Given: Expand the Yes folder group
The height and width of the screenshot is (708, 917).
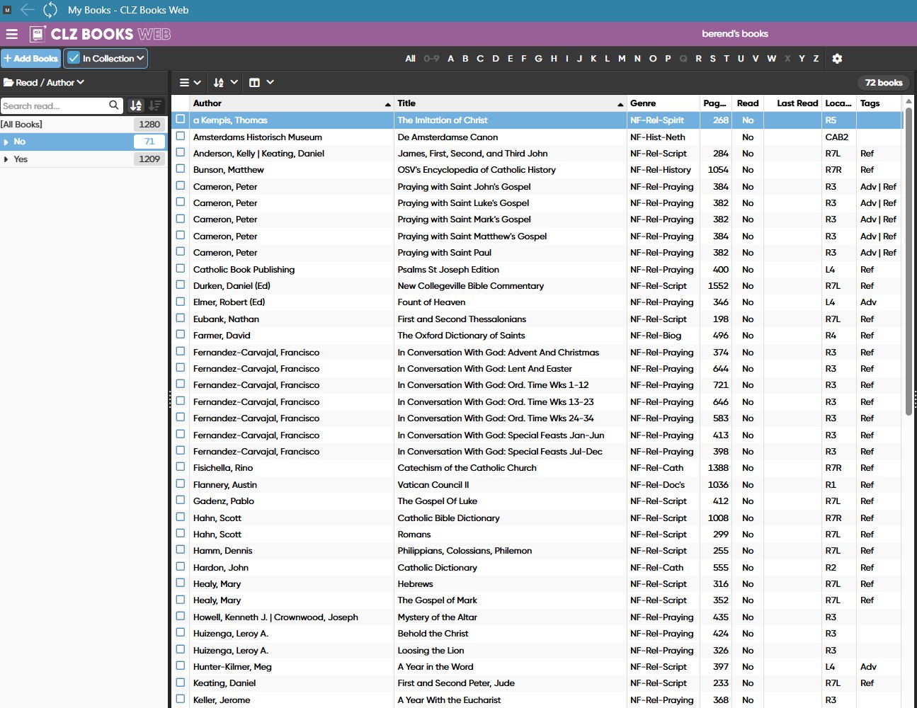Looking at the screenshot, I should click(6, 159).
